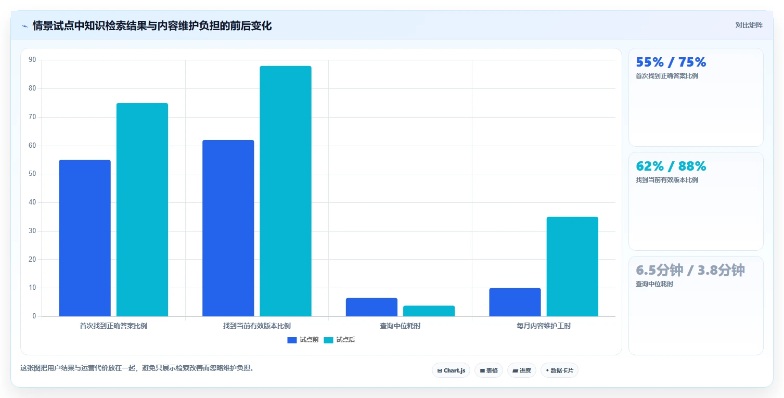Viewport: 784px width, 398px height.
Task: Click the 55% / 75% card value
Action: [x=671, y=62]
